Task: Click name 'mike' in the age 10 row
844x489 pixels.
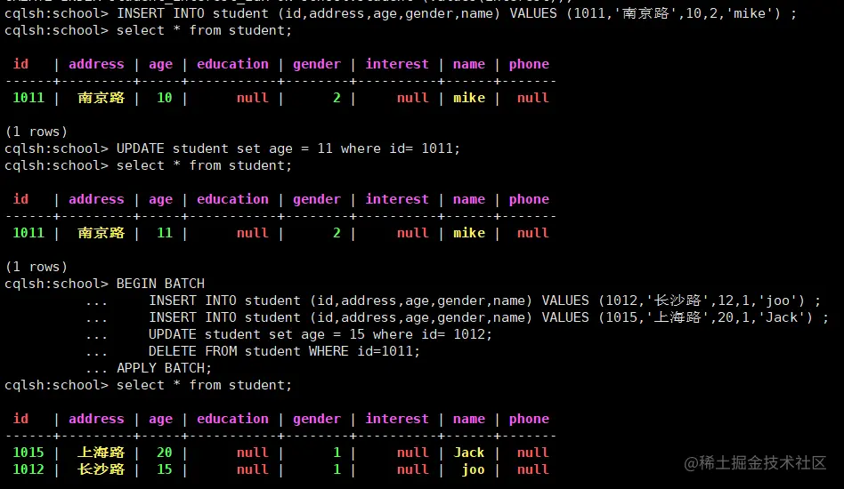Action: (x=469, y=98)
